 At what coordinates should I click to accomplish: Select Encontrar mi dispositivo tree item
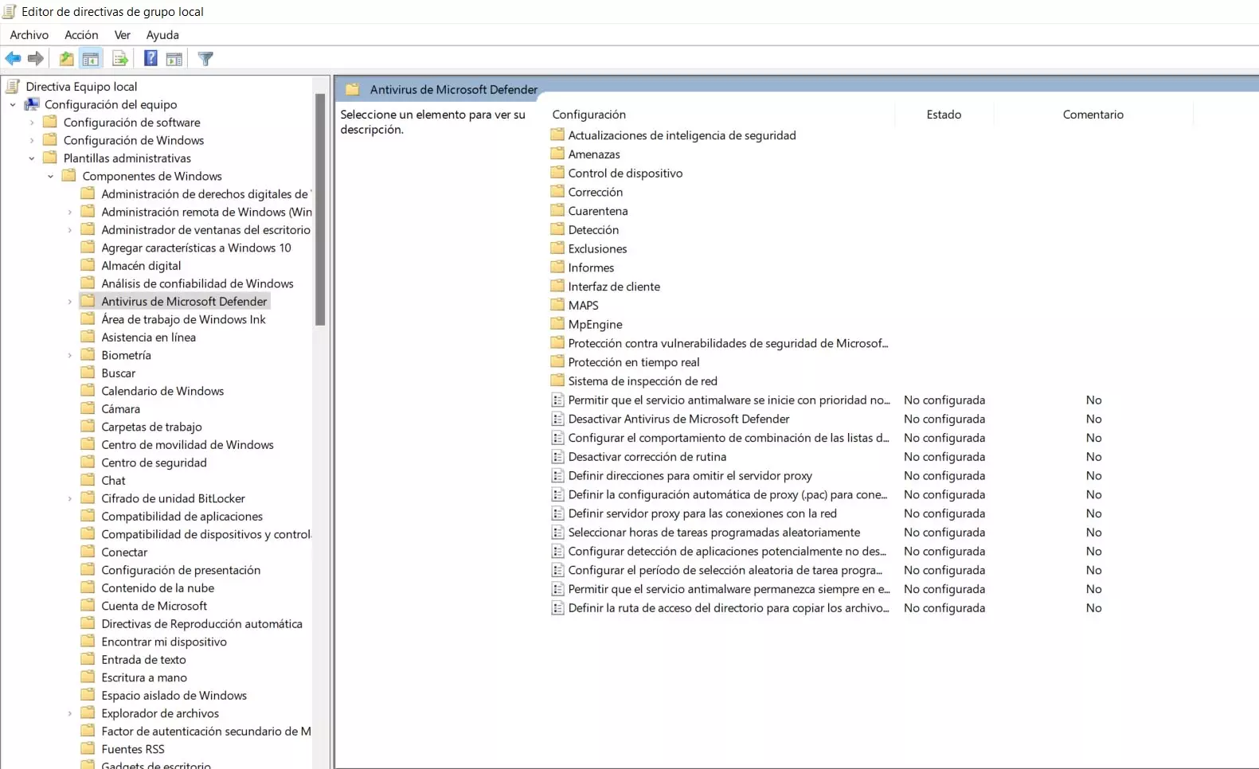(164, 642)
